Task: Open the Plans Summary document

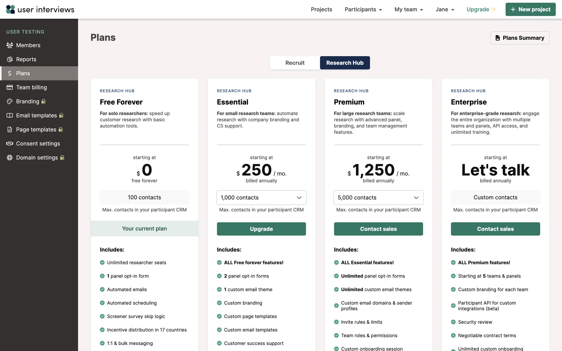Action: [520, 38]
